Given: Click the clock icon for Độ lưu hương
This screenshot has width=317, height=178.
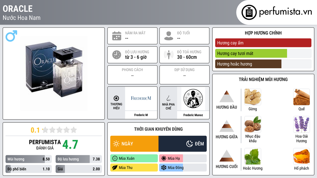Looking at the screenshot, I should click(x=117, y=55).
